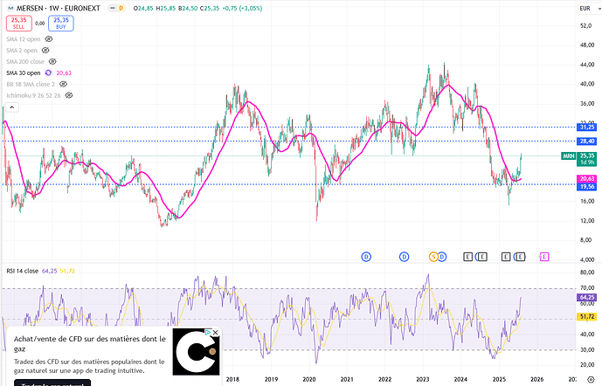Toggle visibility of SMA 200 close
Screen dimensions: 602x386
coord(52,62)
